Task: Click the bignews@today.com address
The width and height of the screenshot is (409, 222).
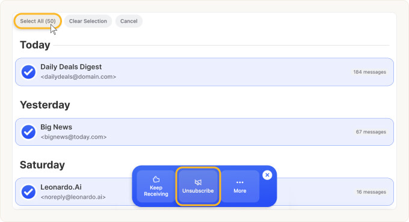Action: pos(73,137)
